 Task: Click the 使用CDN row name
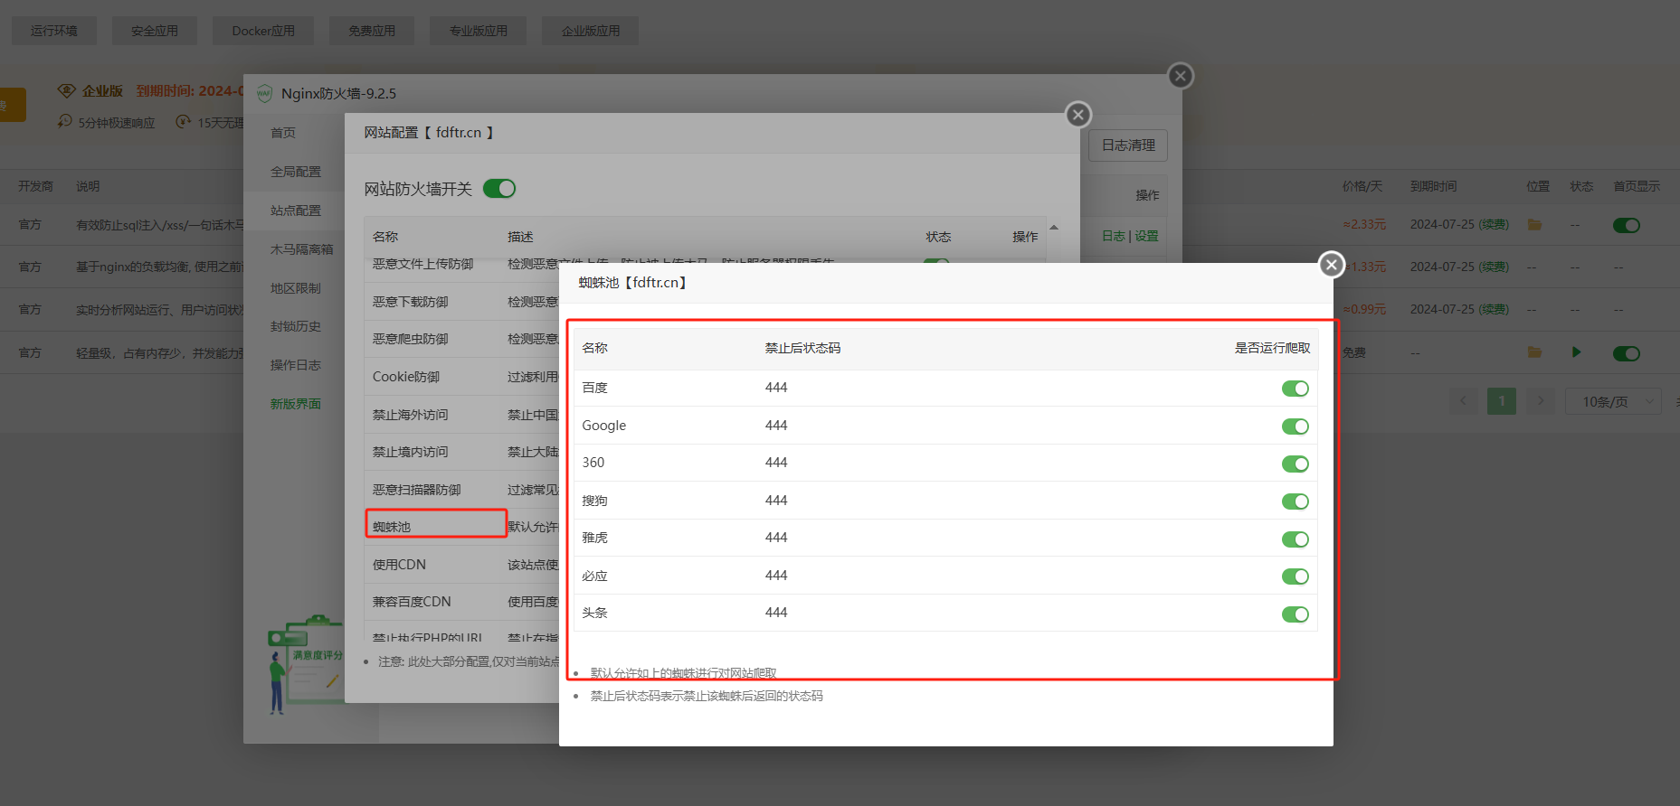tap(399, 565)
